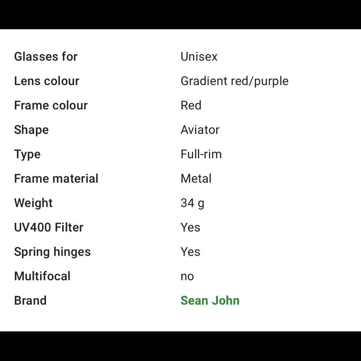
Task: Click the Yes value beside UV400 Filter
Action: (190, 227)
